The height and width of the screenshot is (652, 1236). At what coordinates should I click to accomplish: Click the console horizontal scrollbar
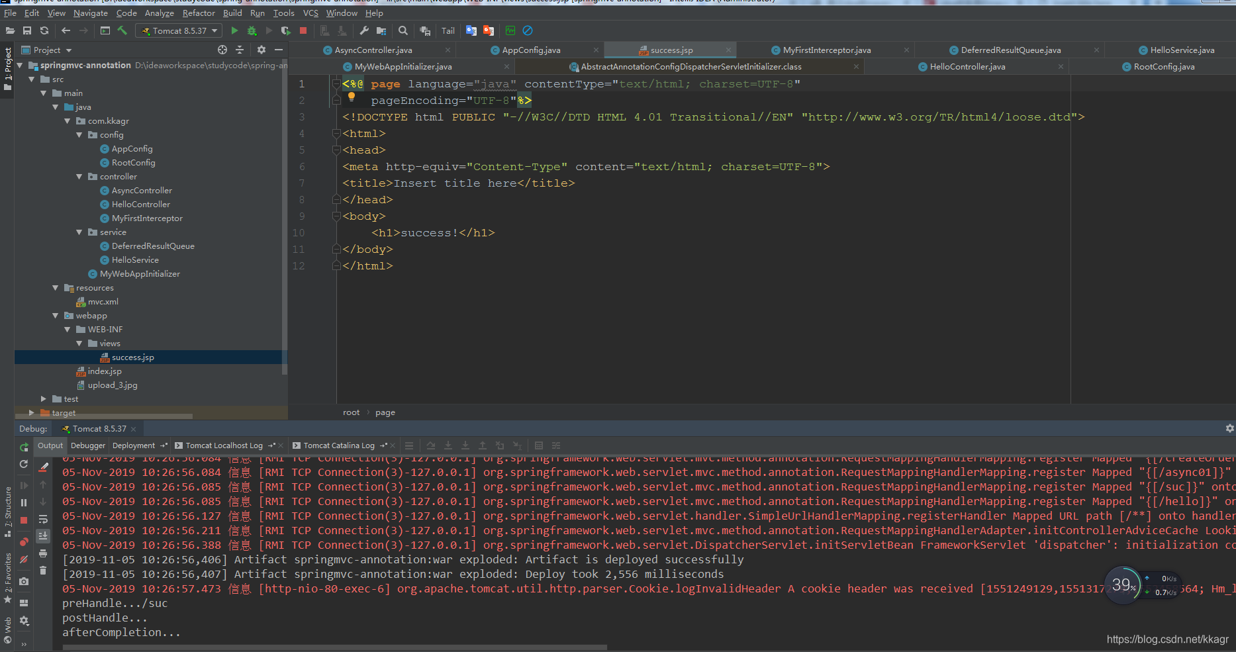(x=334, y=647)
